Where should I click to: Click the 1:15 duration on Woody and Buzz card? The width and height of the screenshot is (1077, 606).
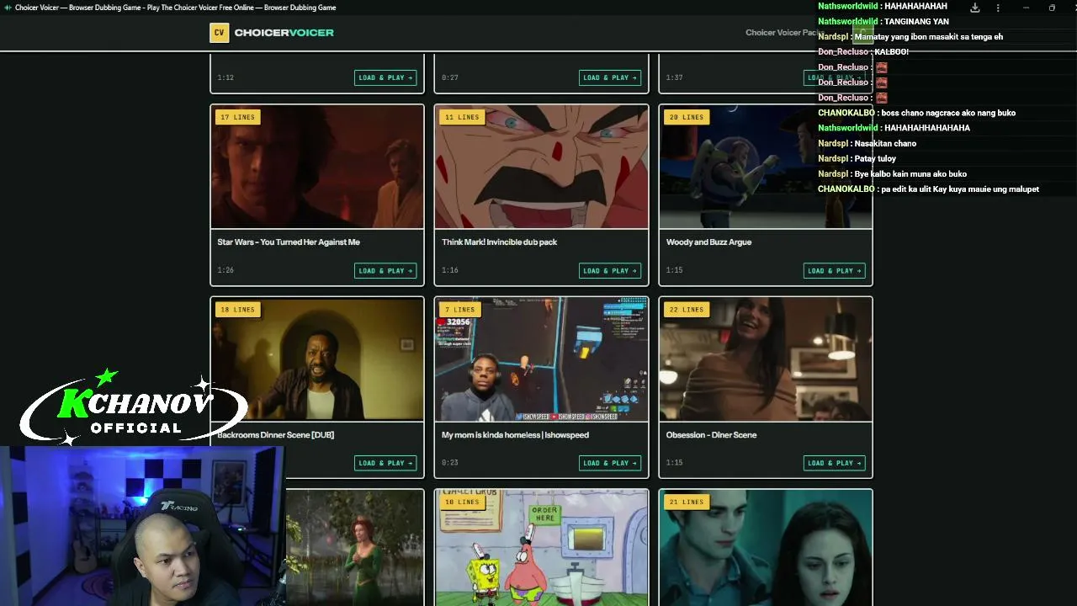[x=675, y=271]
